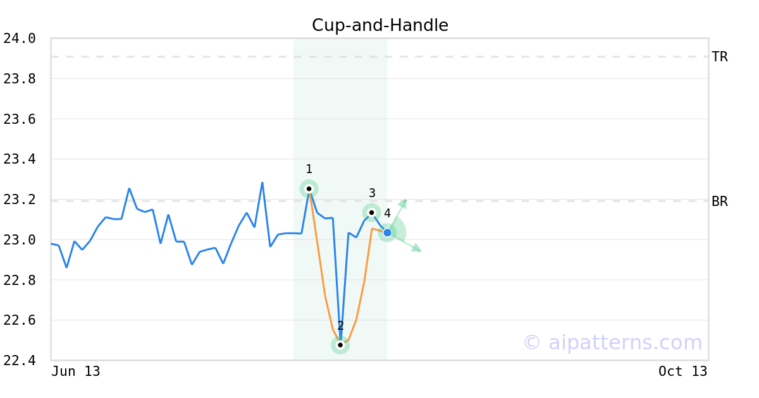Click the 22.6 y-axis label

[x=20, y=320]
